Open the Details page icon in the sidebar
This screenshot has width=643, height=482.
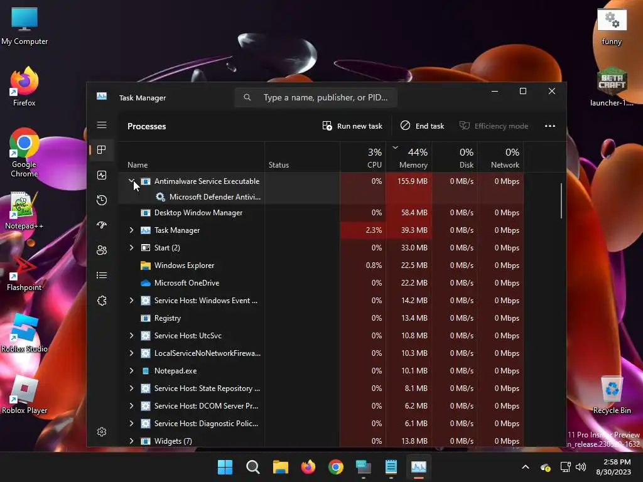pyautogui.click(x=102, y=275)
